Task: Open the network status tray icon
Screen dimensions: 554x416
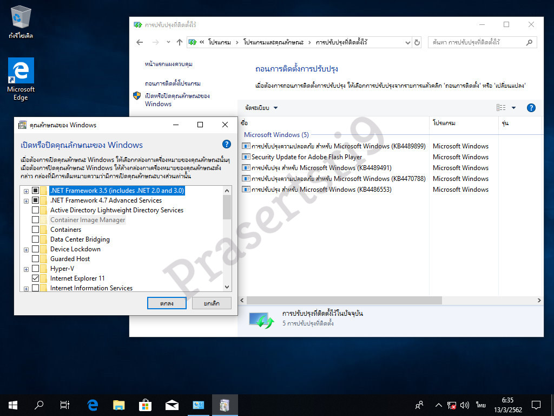Action: pos(452,405)
